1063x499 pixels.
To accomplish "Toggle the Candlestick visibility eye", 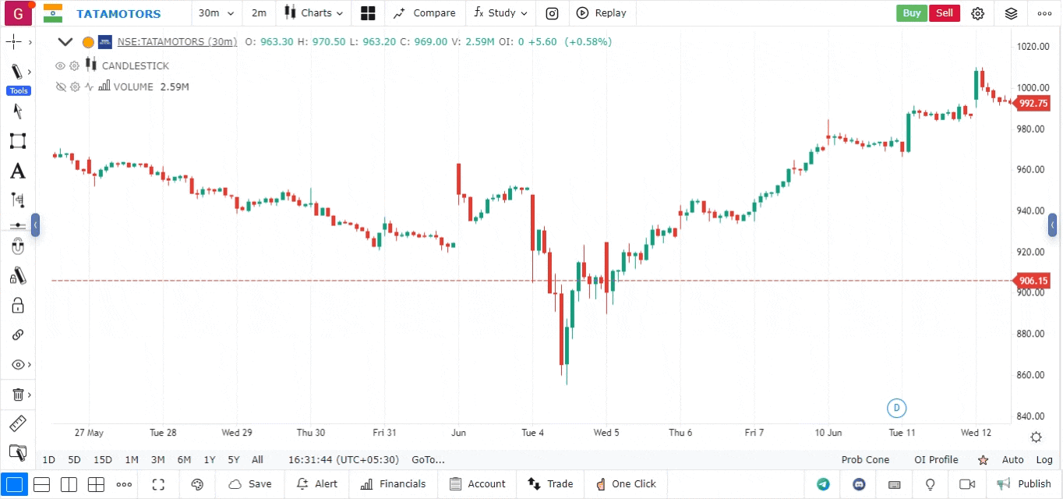I will coord(60,66).
